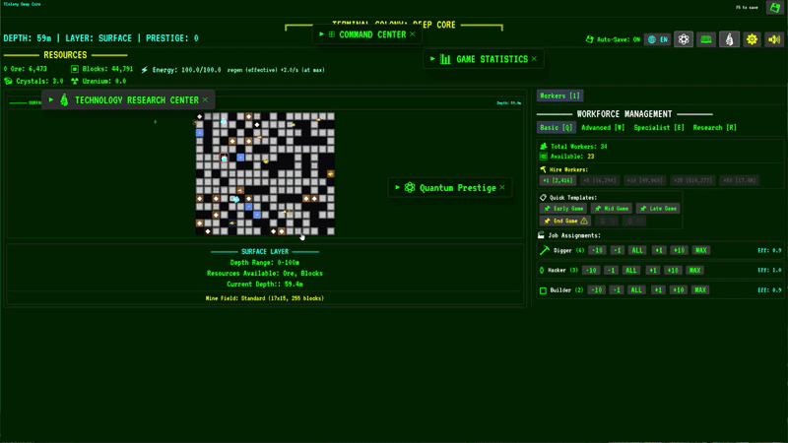
Task: Expand the Command Center panel arrow
Action: click(x=321, y=34)
